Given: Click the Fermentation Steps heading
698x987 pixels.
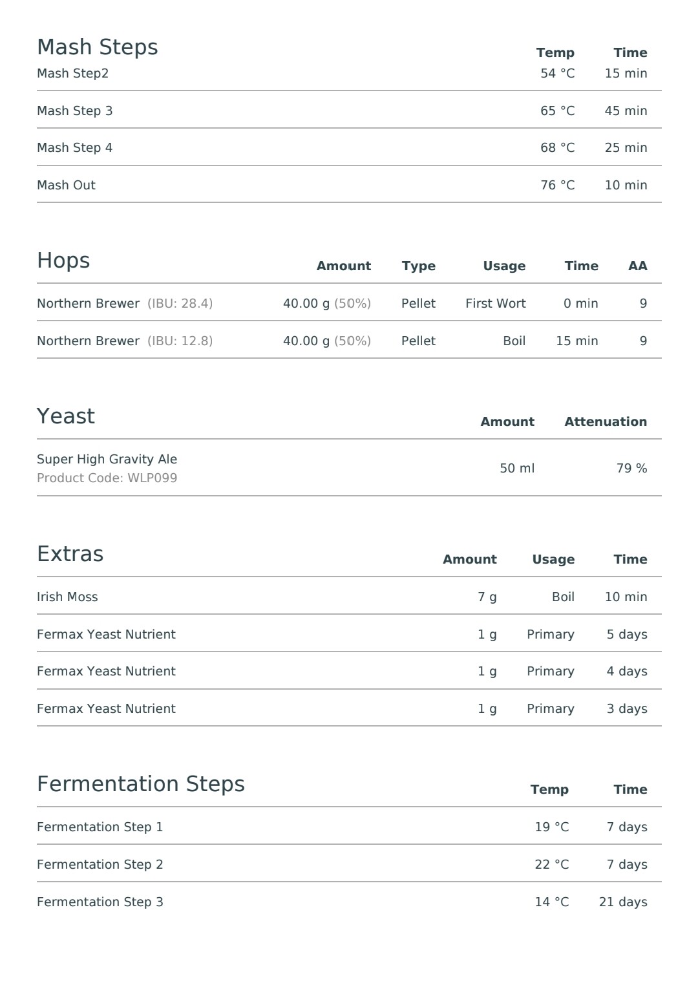Looking at the screenshot, I should point(141,784).
